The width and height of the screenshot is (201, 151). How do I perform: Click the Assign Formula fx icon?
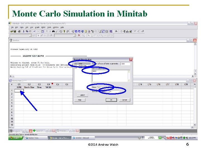(x=116, y=31)
